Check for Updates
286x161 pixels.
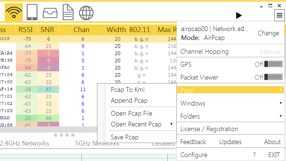(x=230, y=142)
